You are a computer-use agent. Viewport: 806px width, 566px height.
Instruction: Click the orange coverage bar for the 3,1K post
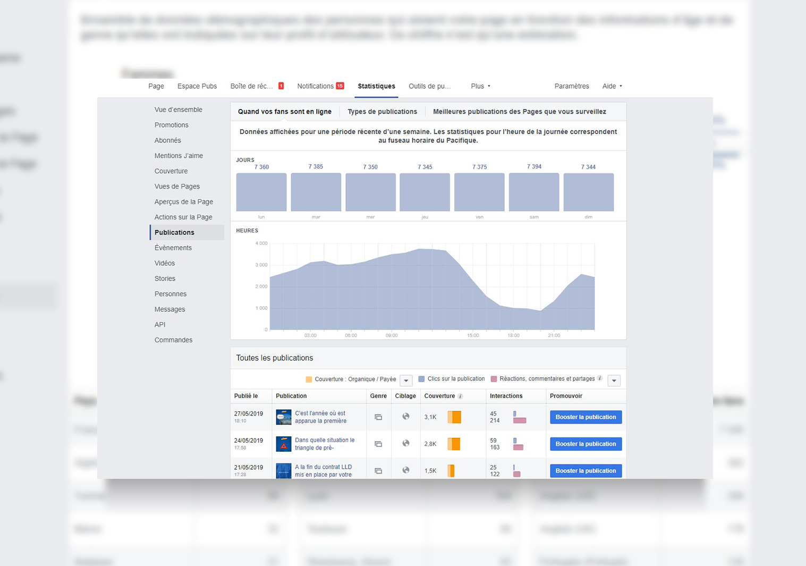(x=454, y=417)
